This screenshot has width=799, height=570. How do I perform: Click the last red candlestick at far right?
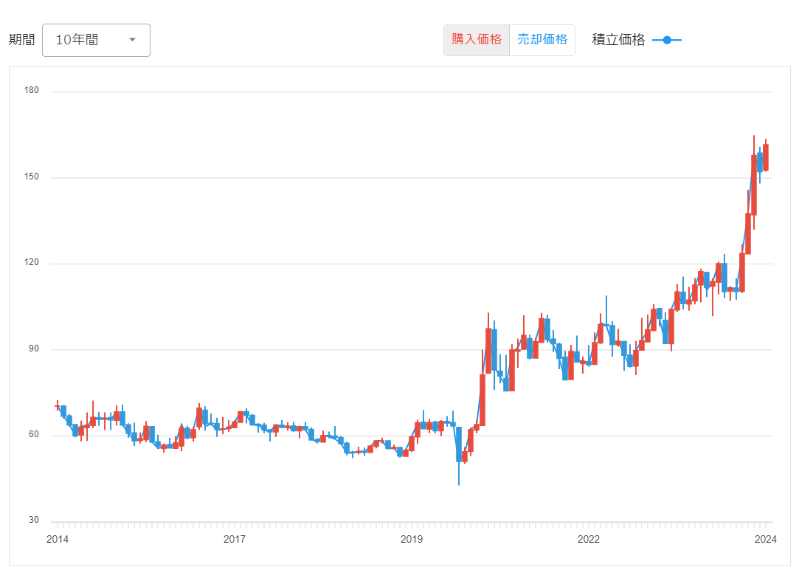tap(766, 157)
